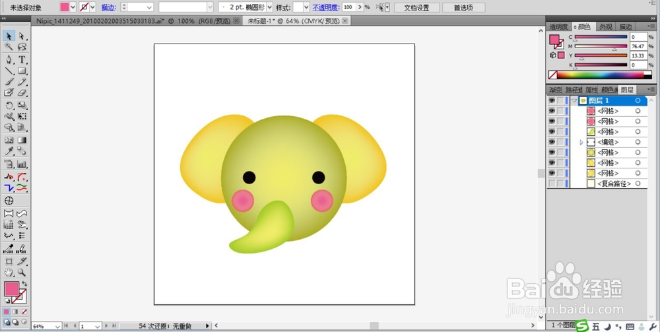Viewport: 660px width, 332px height.
Task: Select the Line Segment tool
Action: pos(9,71)
